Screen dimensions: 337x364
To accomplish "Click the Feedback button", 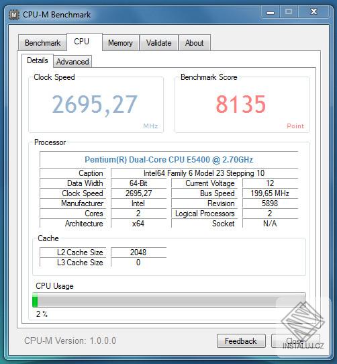I will (241, 341).
